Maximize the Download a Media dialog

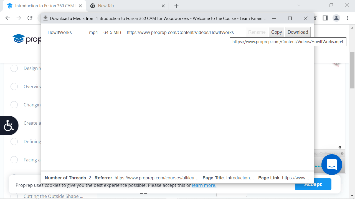click(290, 19)
